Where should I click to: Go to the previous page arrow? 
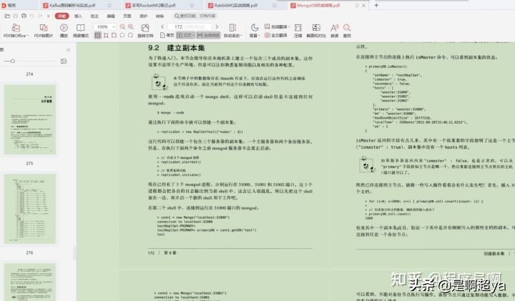pos(162,26)
